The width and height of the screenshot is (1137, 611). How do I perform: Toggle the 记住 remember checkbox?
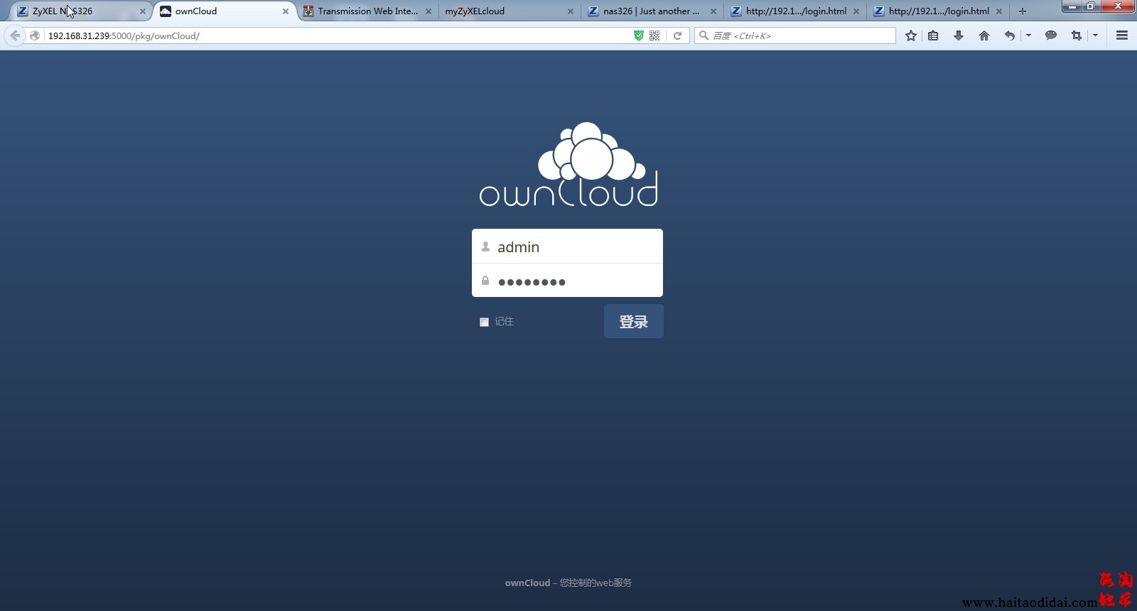click(x=485, y=322)
